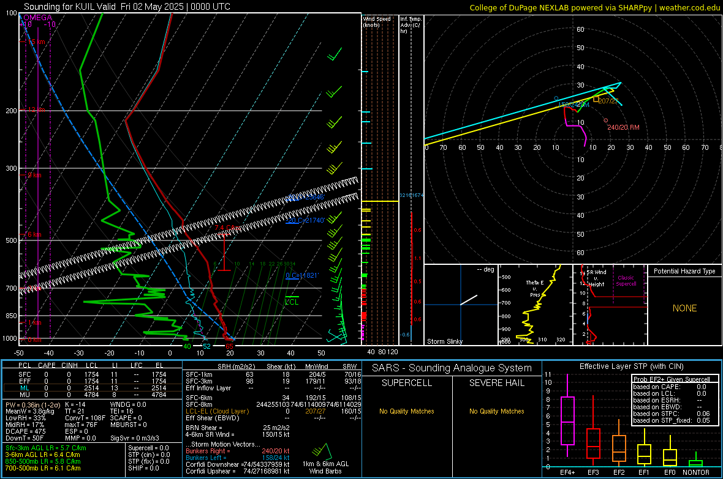Click the 'Wind Speed (knots)' panel header

[x=377, y=21]
